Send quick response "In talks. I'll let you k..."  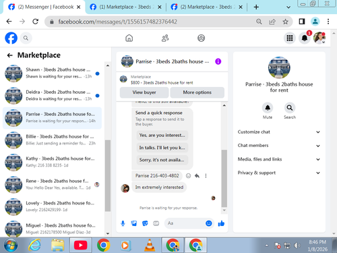[162, 148]
